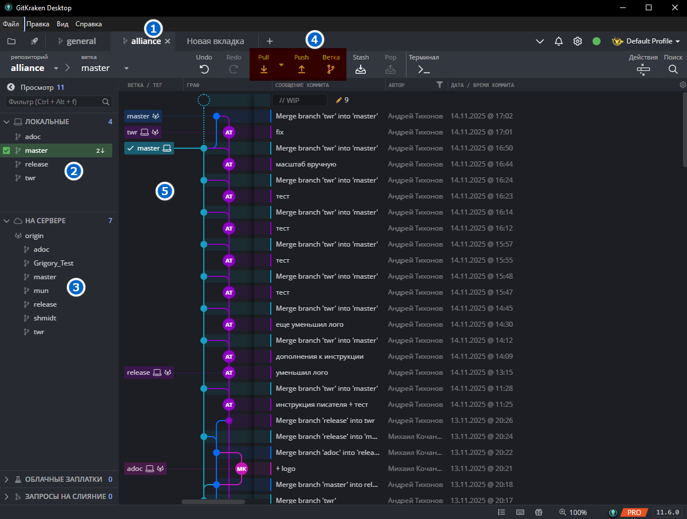Open a new tab with the plus button
The height and width of the screenshot is (519, 687).
coord(270,41)
